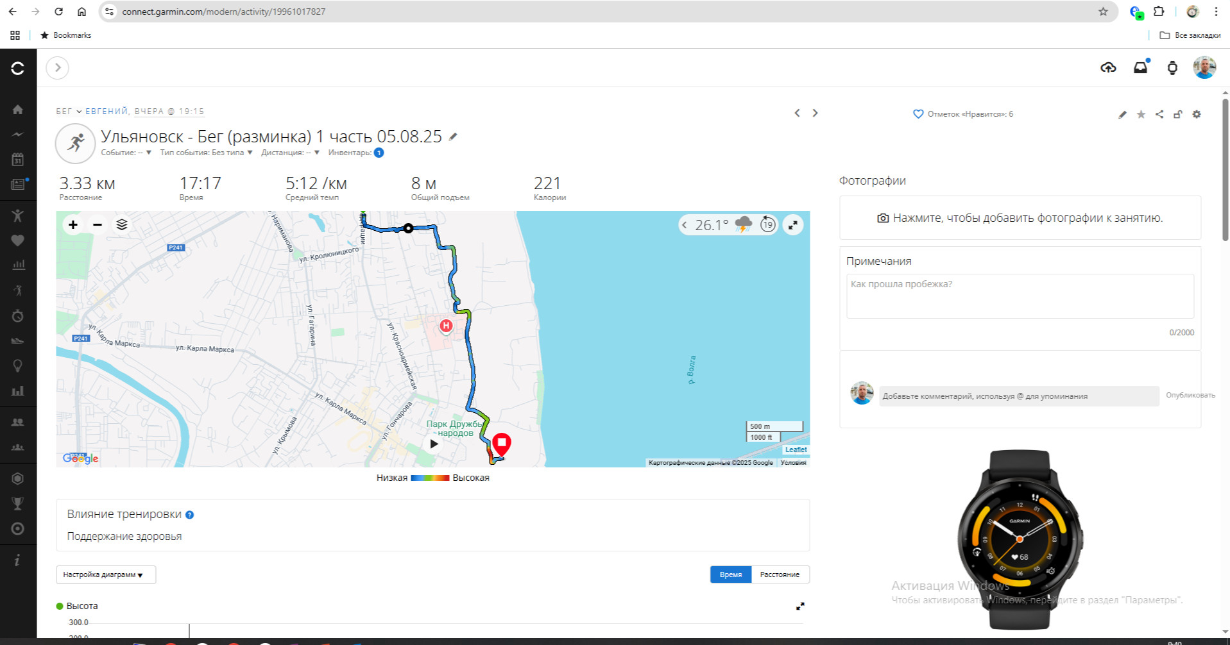Open the user profile avatar

[x=1204, y=67]
